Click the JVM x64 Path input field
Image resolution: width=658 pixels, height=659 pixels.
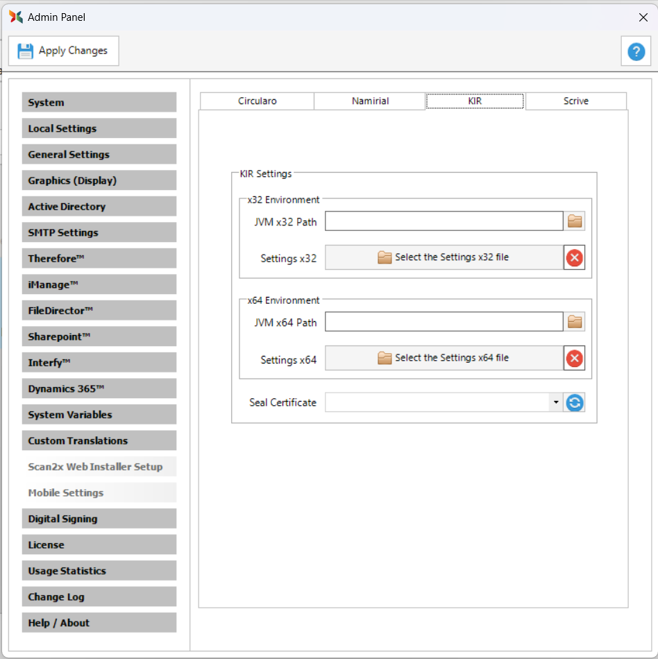tap(444, 322)
